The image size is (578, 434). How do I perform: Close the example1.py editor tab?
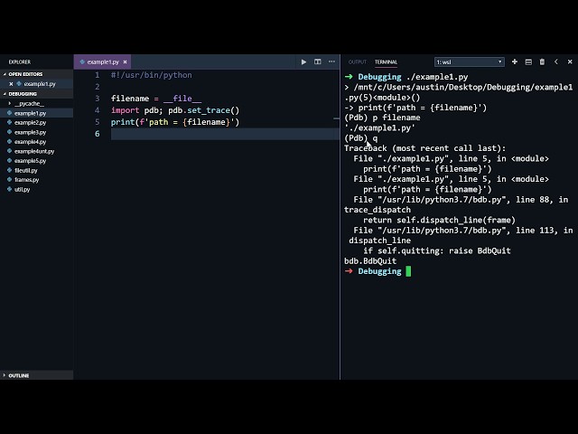(x=125, y=62)
